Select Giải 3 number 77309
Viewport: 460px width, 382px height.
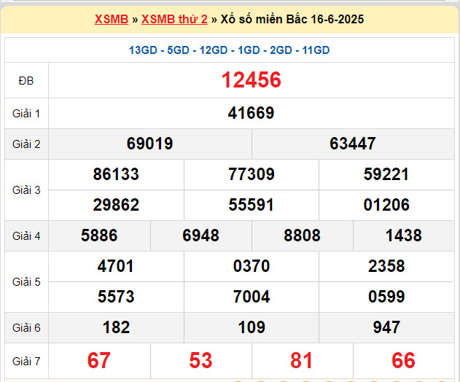(x=252, y=174)
